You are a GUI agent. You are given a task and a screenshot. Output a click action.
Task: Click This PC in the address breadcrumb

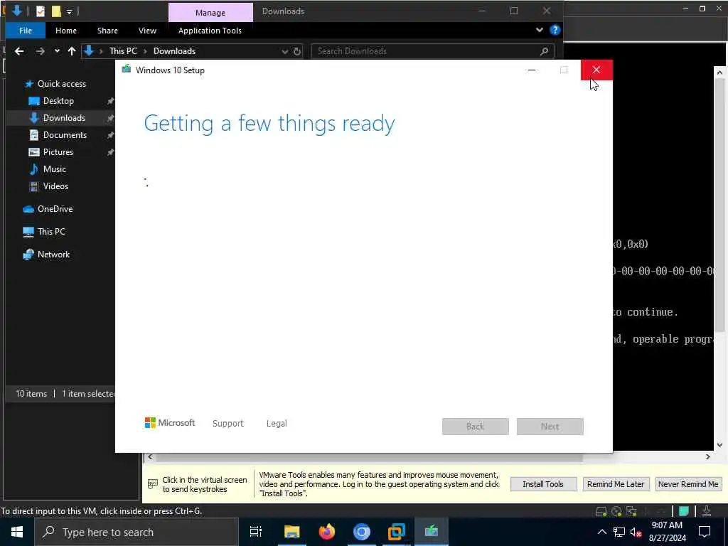(x=123, y=51)
